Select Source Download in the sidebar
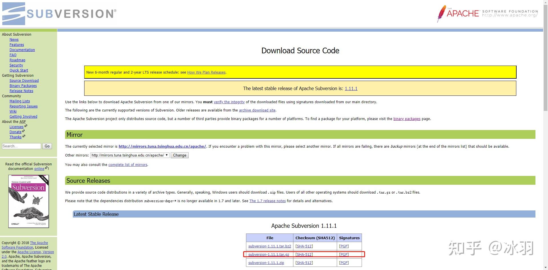The image size is (548, 270). tap(24, 81)
